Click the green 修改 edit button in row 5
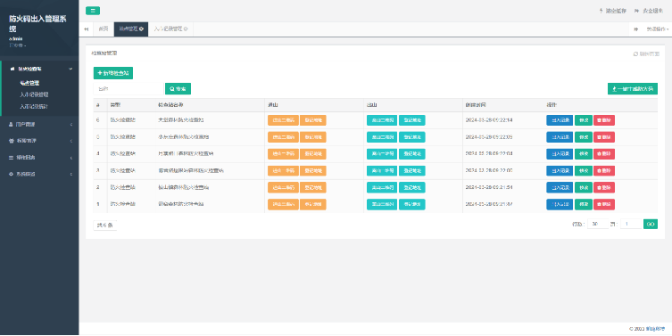Screen dimensions: 672x336 [x=584, y=137]
